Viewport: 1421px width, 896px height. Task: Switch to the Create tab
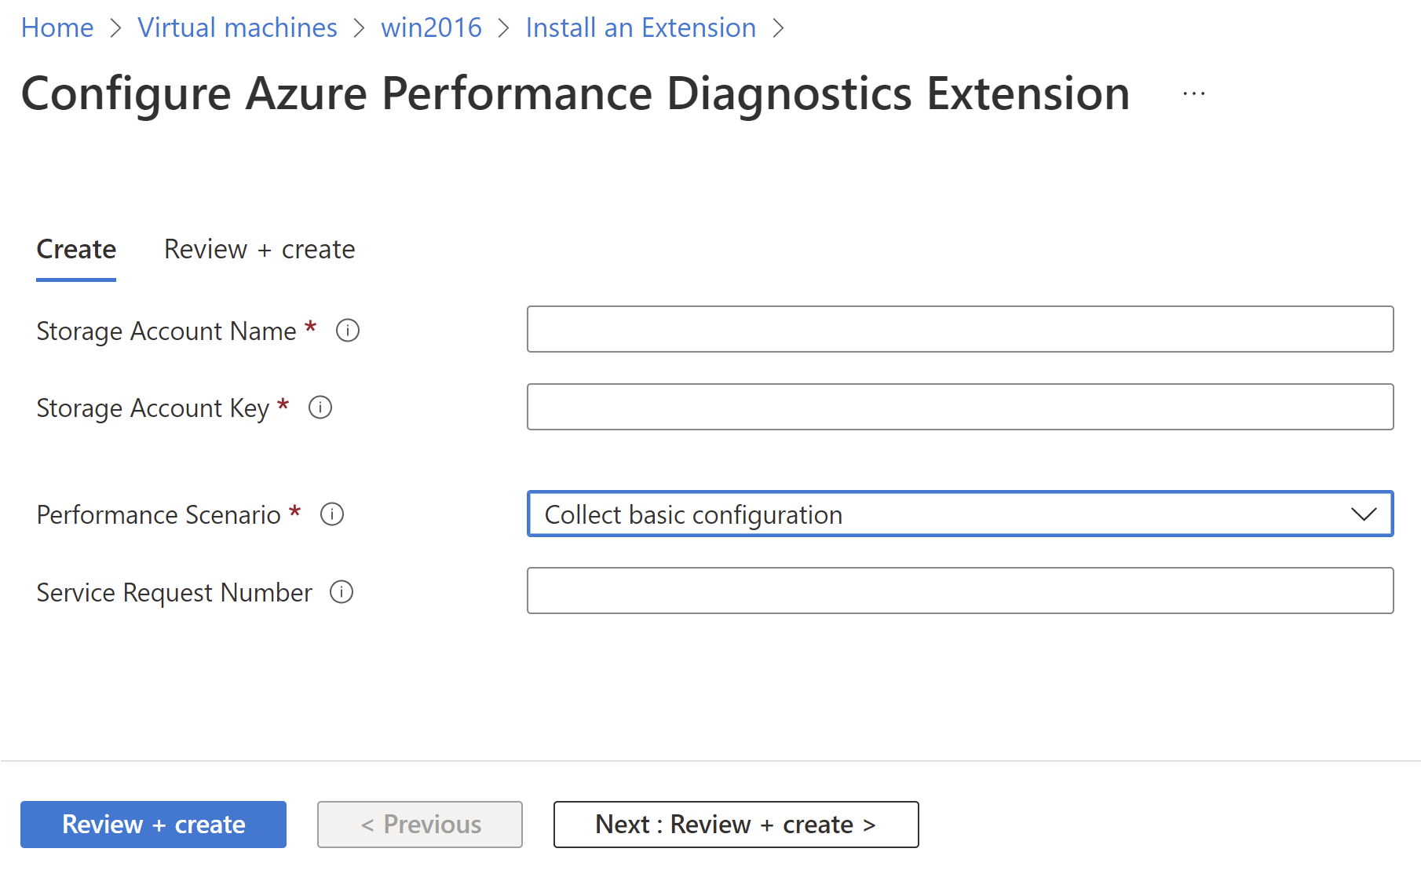(76, 249)
